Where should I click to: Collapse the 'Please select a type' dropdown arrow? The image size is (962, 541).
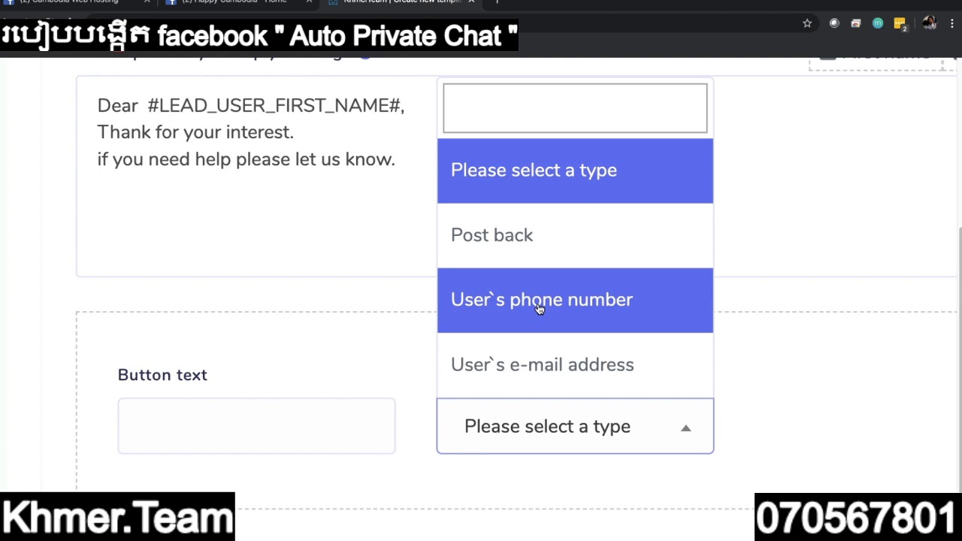685,428
